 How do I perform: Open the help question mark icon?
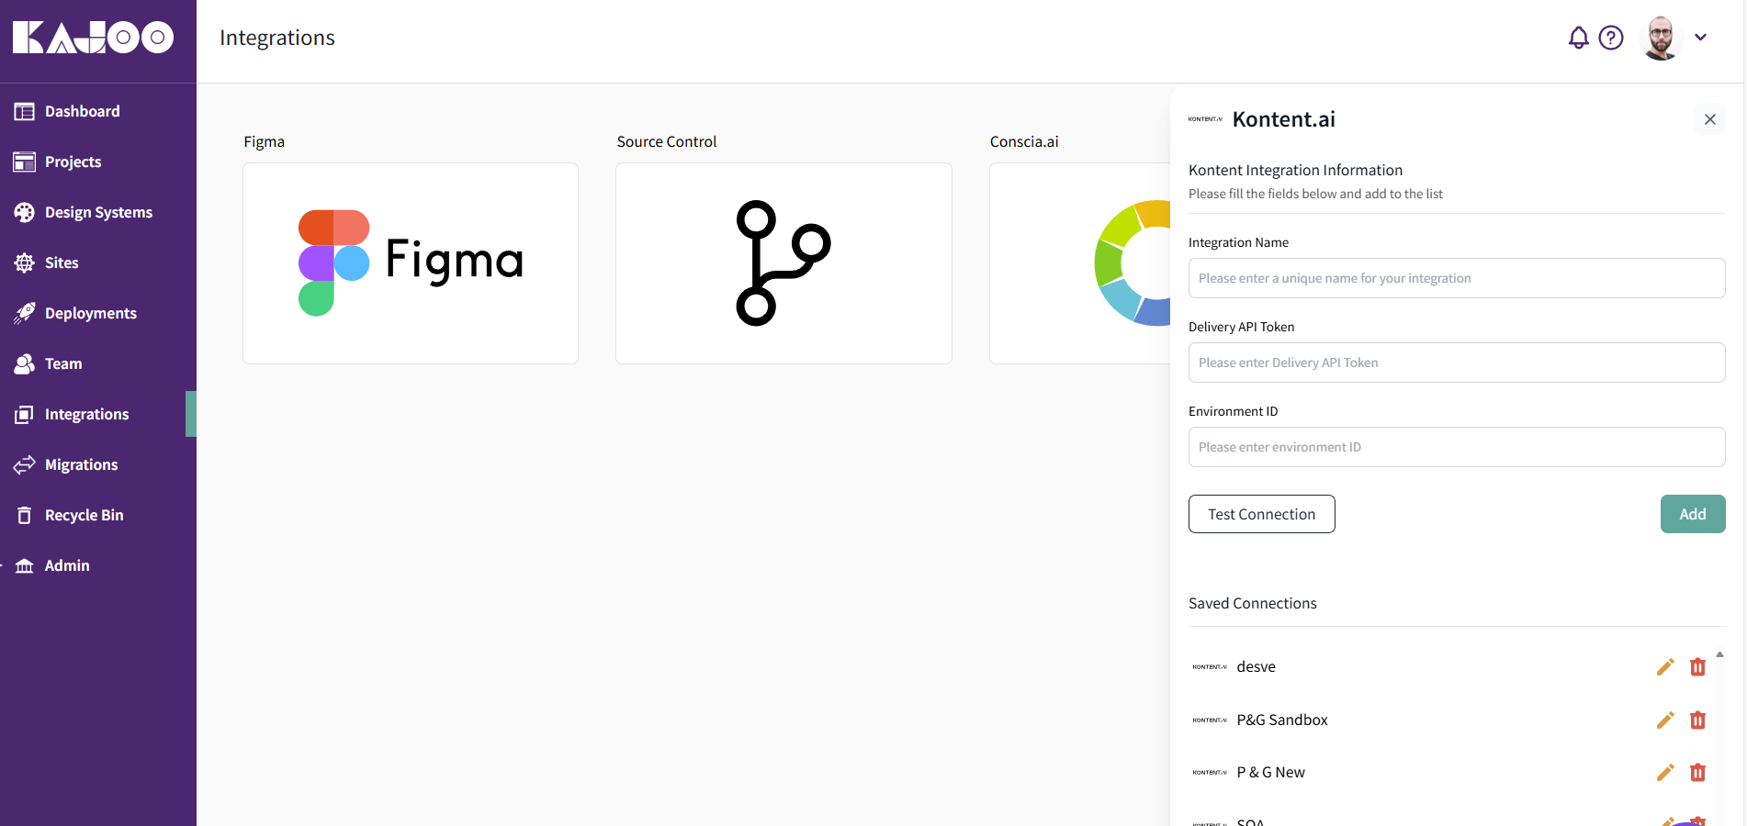coord(1611,38)
